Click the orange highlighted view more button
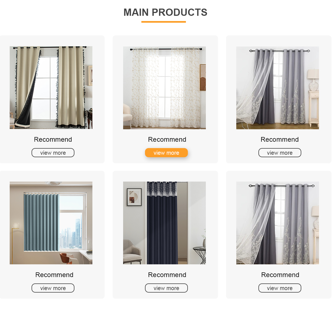 [x=166, y=153]
